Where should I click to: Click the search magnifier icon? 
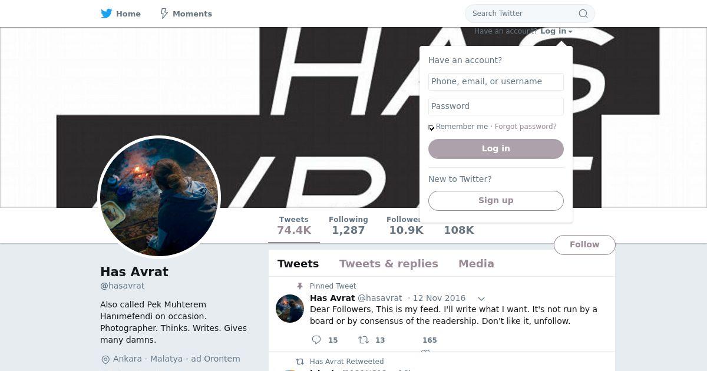[583, 14]
